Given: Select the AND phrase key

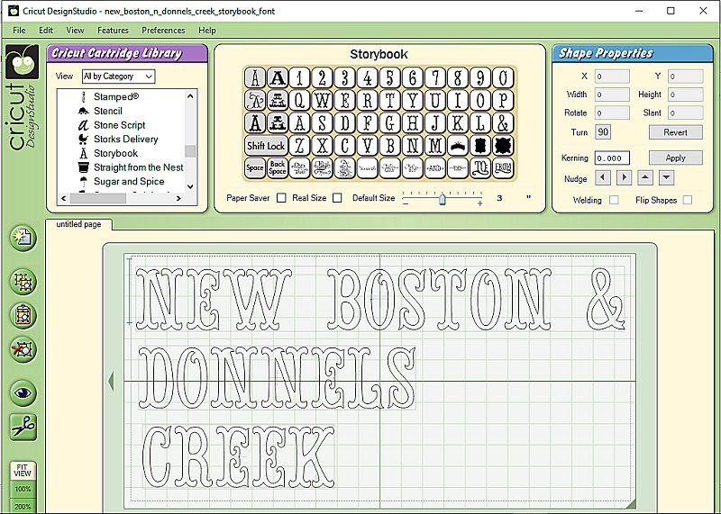Looking at the screenshot, I should 435,168.
